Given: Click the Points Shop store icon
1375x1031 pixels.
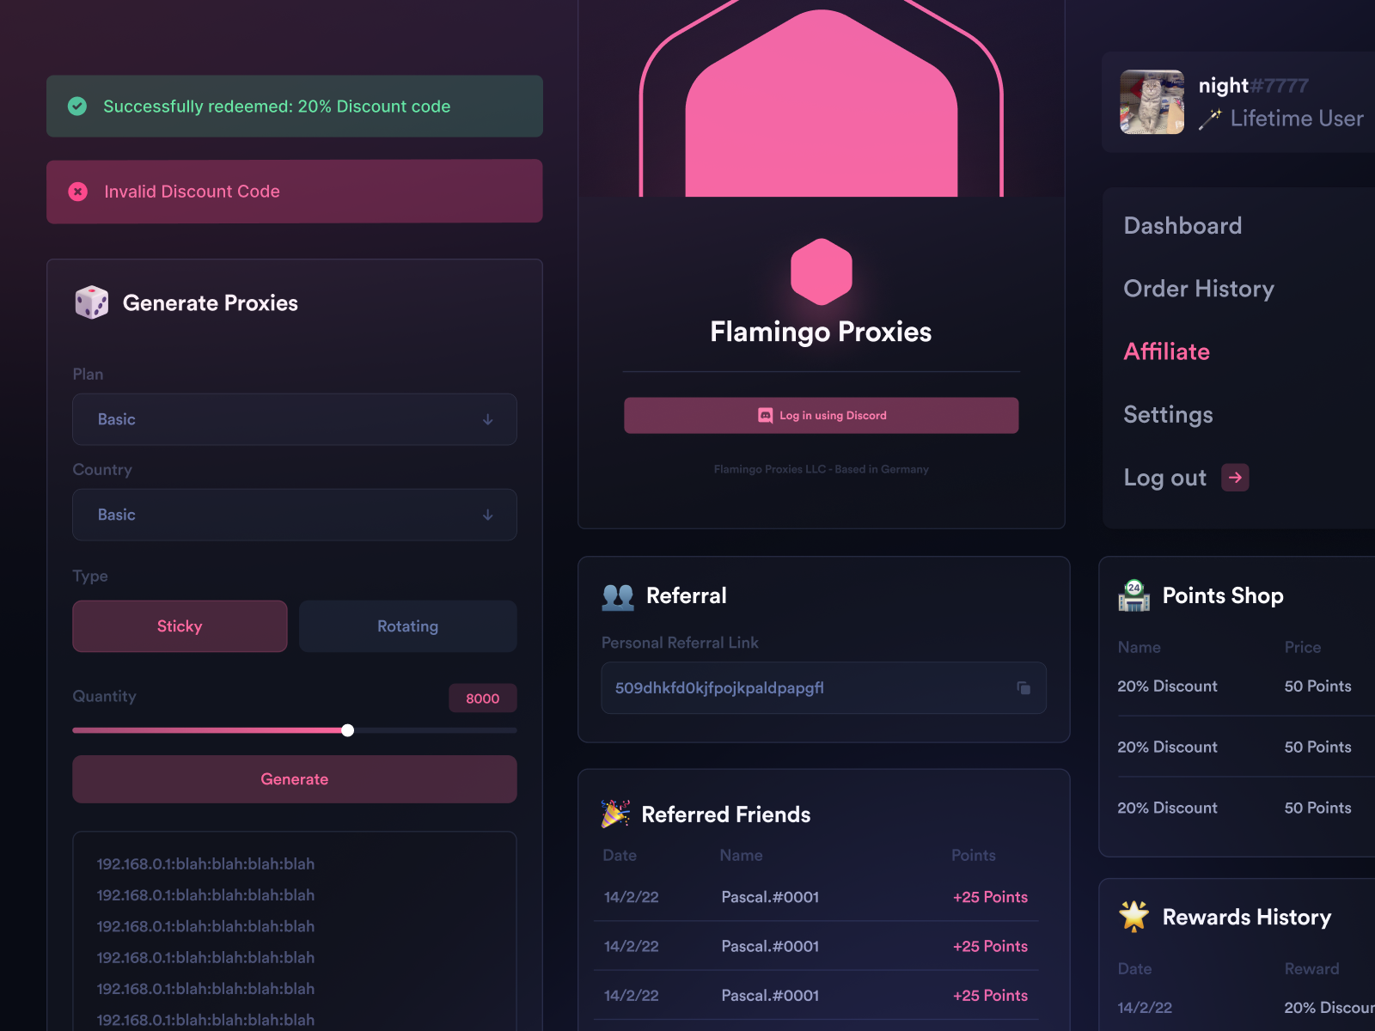Looking at the screenshot, I should tap(1134, 595).
